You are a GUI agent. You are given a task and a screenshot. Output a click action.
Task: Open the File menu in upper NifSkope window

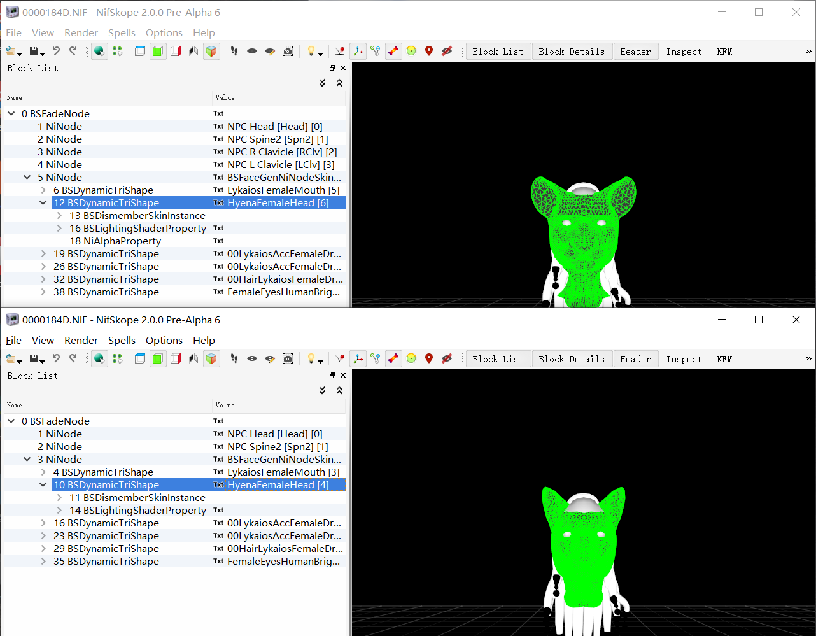click(13, 33)
